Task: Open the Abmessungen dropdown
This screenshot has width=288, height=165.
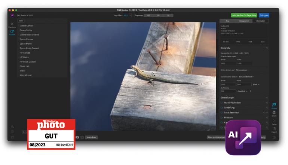Action: pos(243,70)
